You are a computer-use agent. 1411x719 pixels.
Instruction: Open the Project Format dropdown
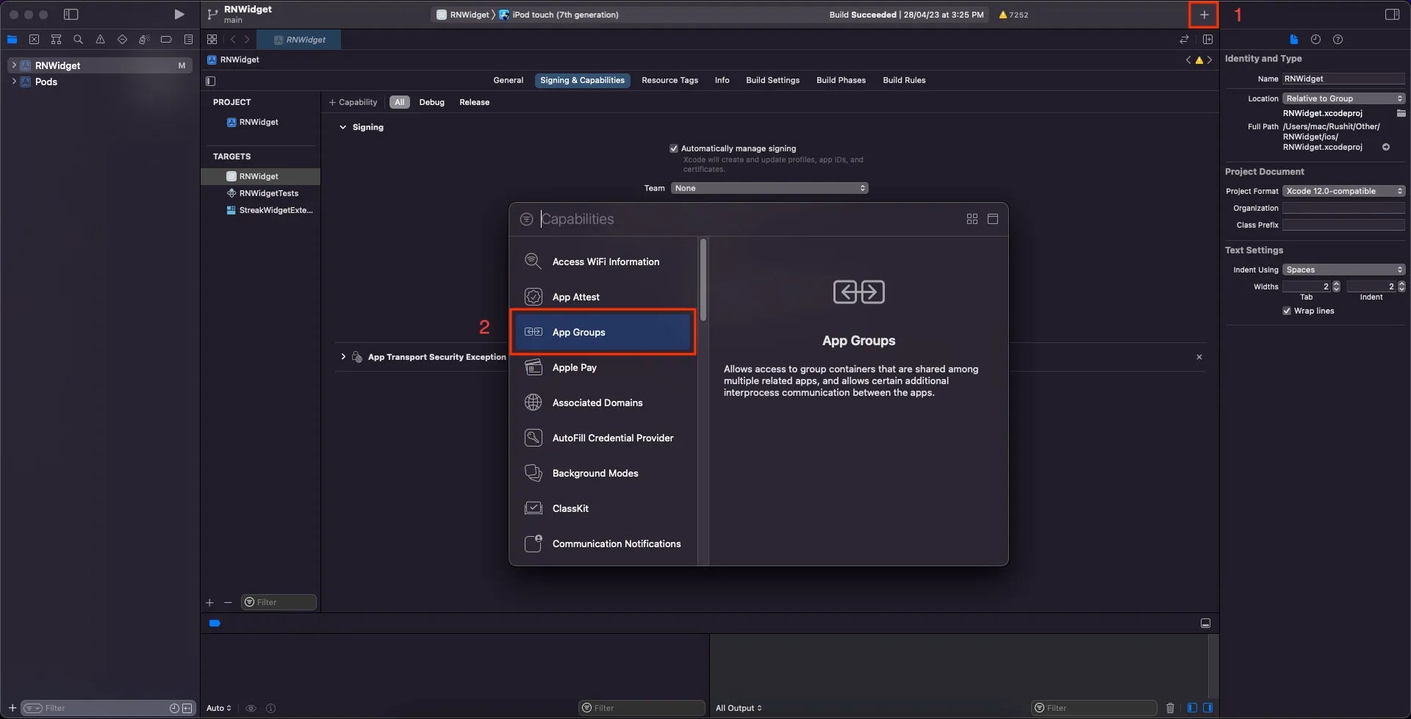point(1343,191)
